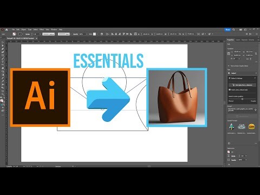Click the toolbar fill and stroke indicator
This screenshot has height=195, width=260.
coord(2,101)
